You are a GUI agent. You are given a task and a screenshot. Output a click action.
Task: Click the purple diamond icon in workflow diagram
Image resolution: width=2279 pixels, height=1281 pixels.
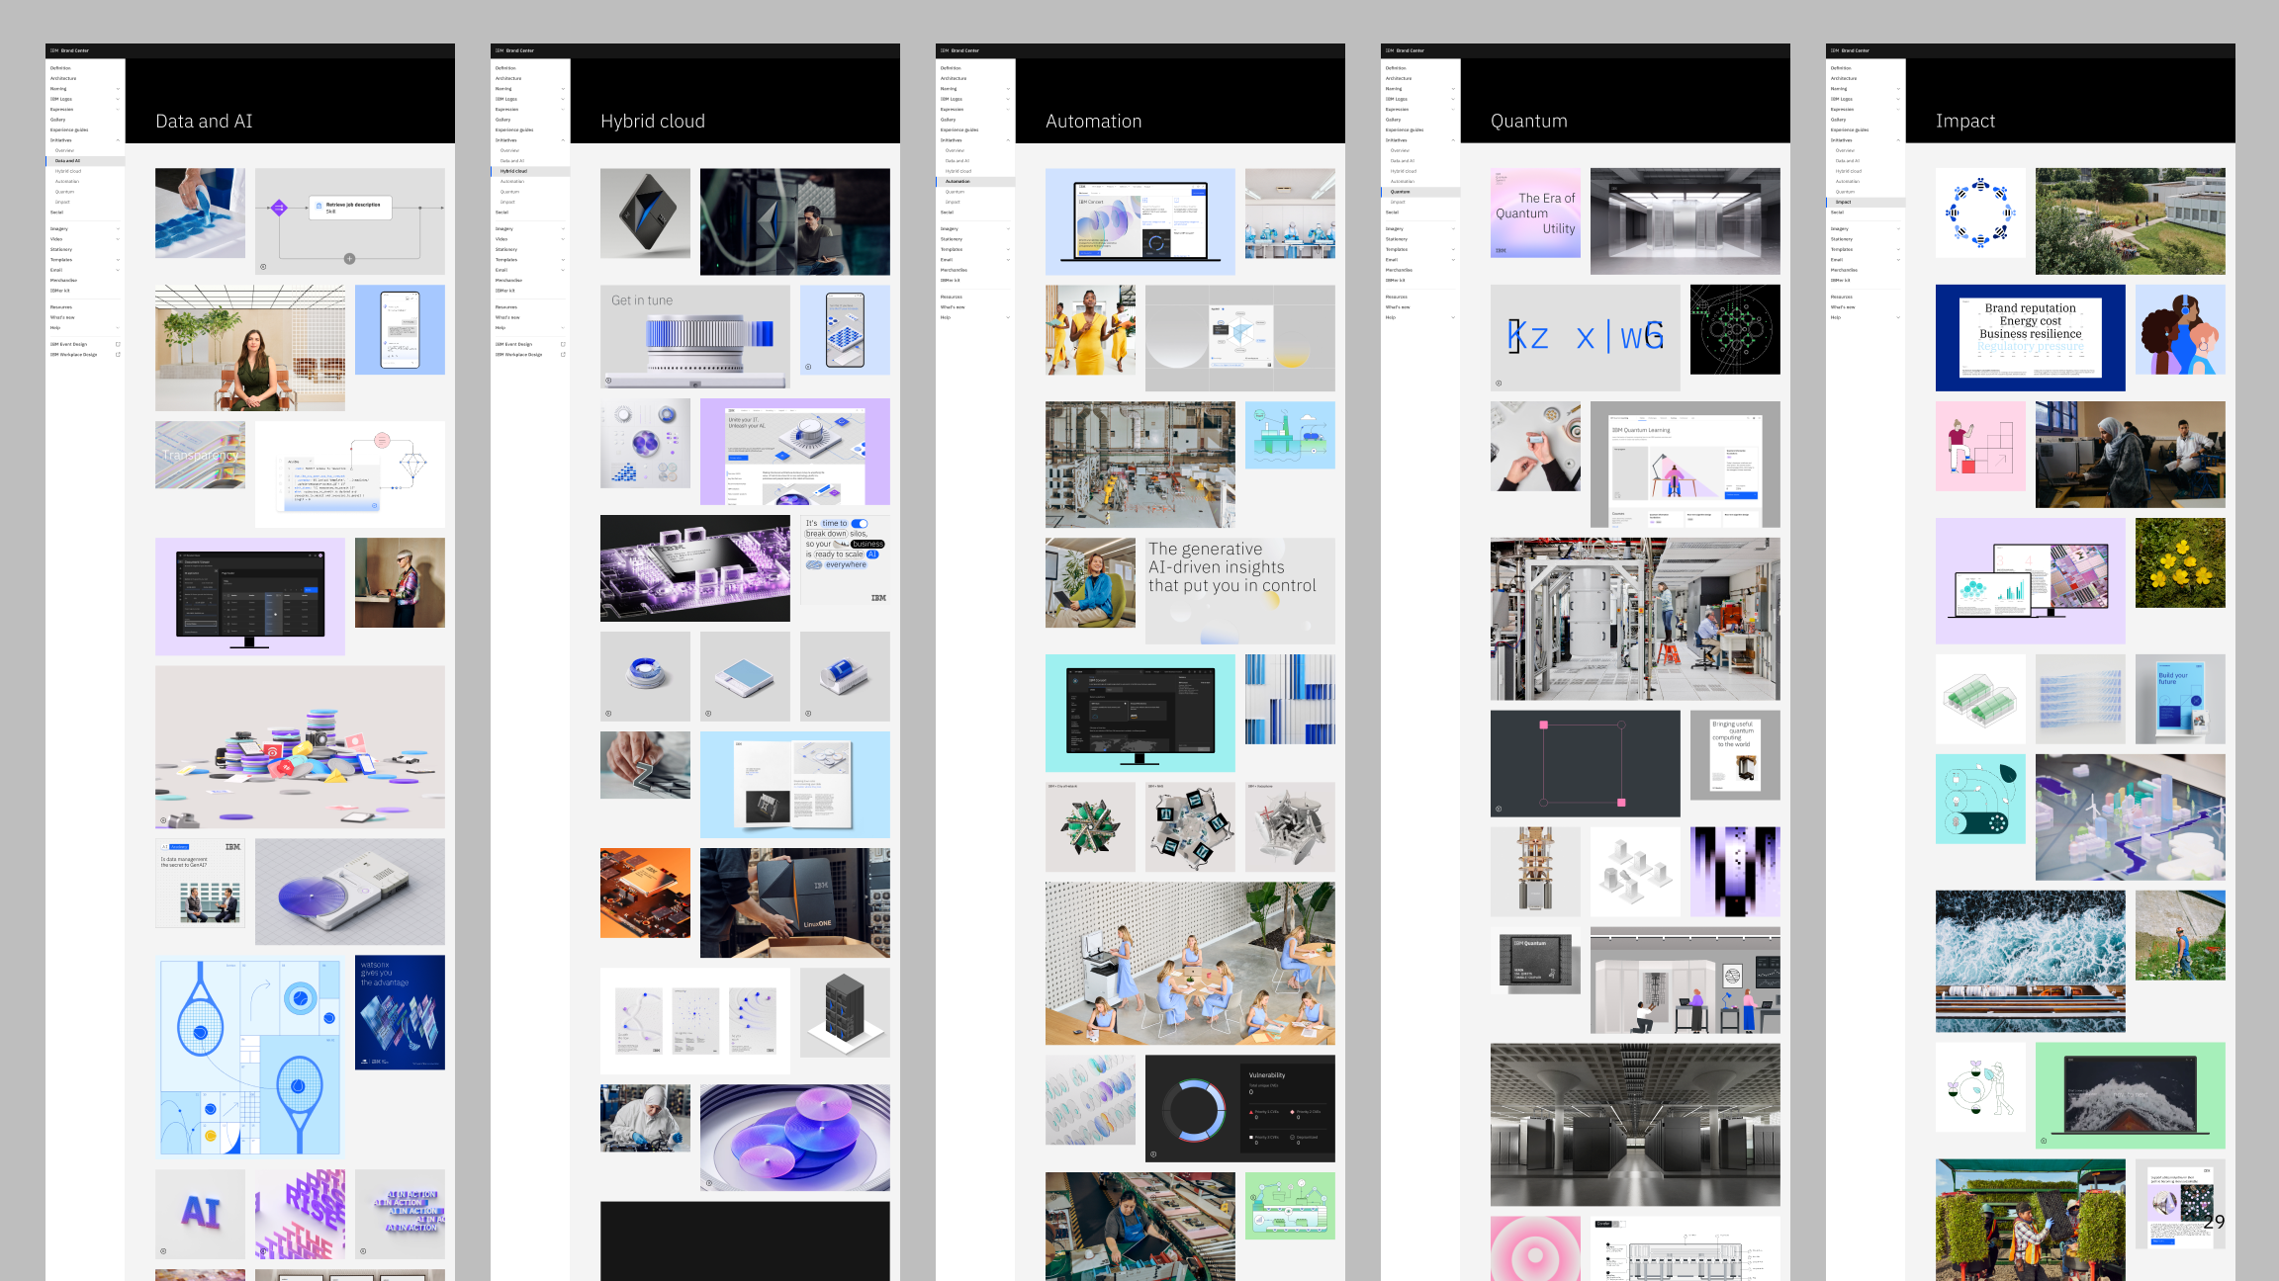pos(279,208)
